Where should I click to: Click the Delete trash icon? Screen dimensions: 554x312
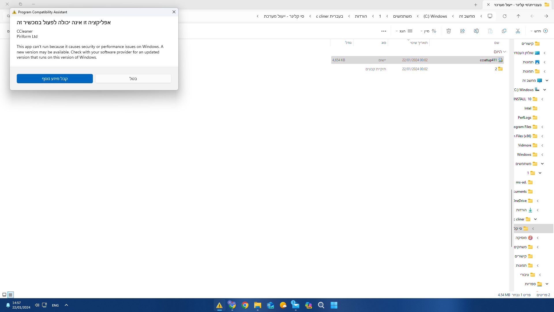tap(448, 31)
